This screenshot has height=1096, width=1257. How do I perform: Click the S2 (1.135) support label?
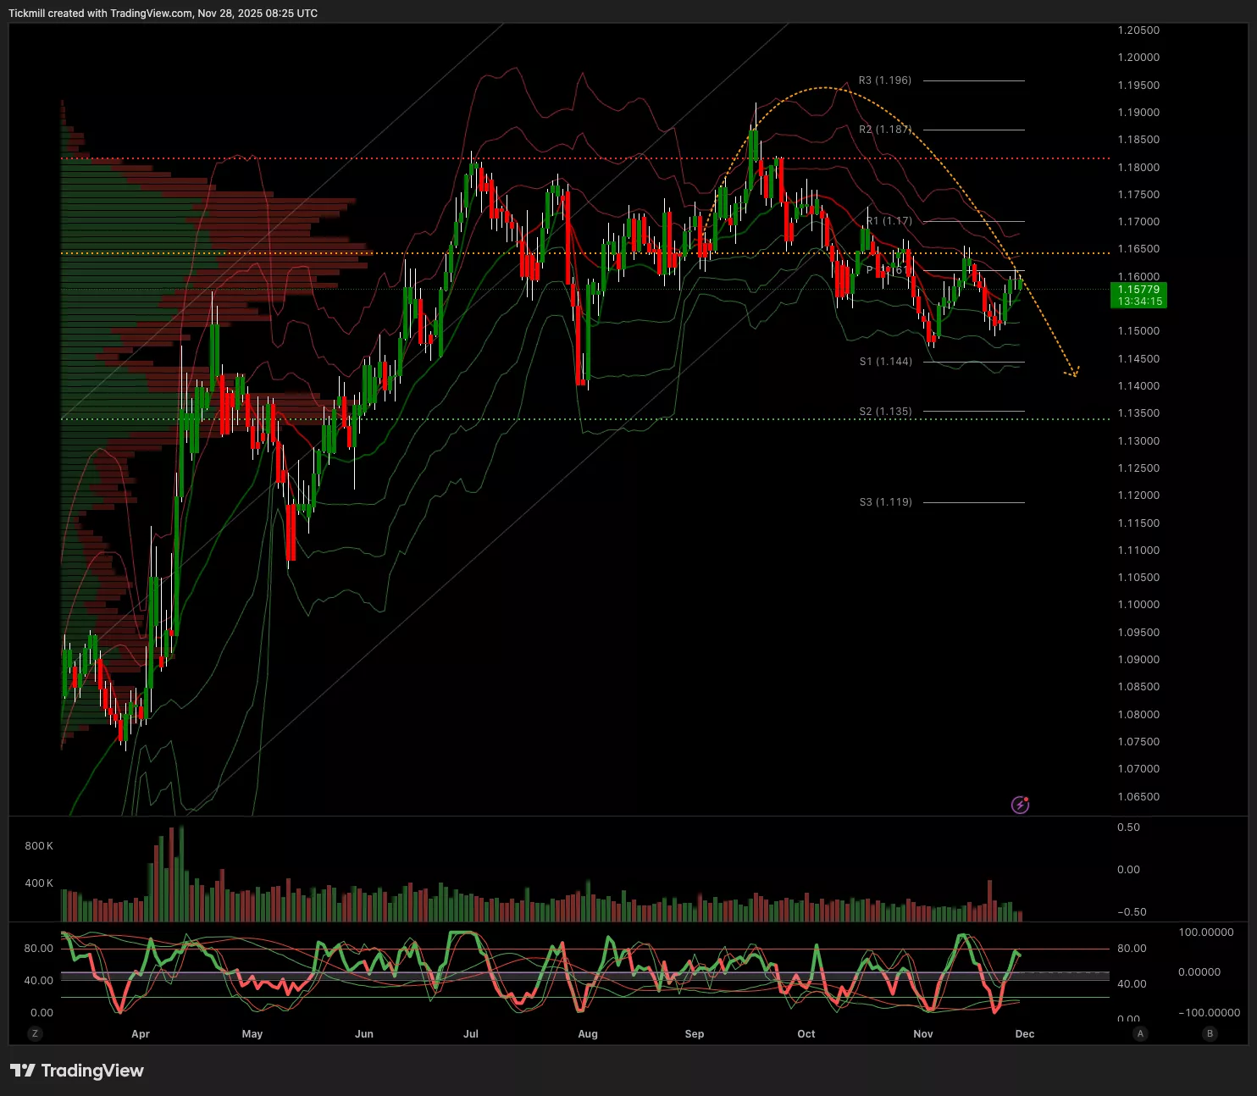tap(886, 412)
